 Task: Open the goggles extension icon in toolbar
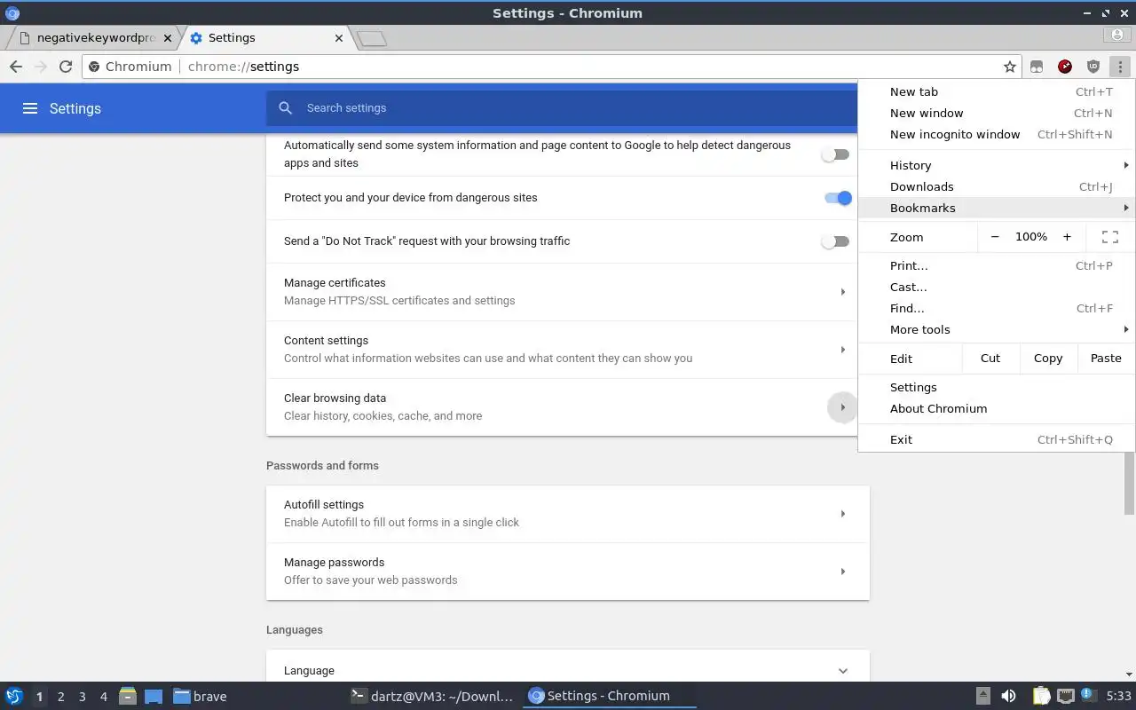(x=1037, y=67)
